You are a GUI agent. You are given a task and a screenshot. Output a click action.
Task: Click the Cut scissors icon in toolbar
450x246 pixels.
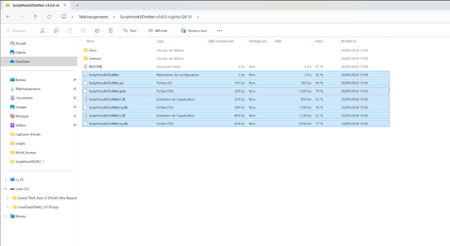pyautogui.click(x=42, y=31)
